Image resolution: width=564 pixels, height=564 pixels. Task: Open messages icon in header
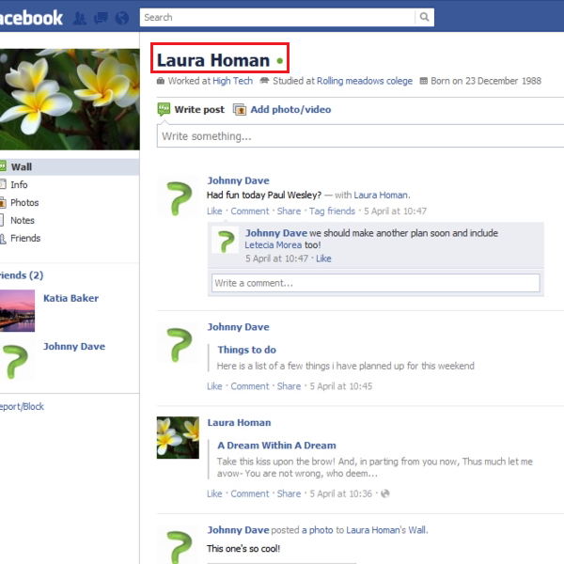[x=101, y=18]
